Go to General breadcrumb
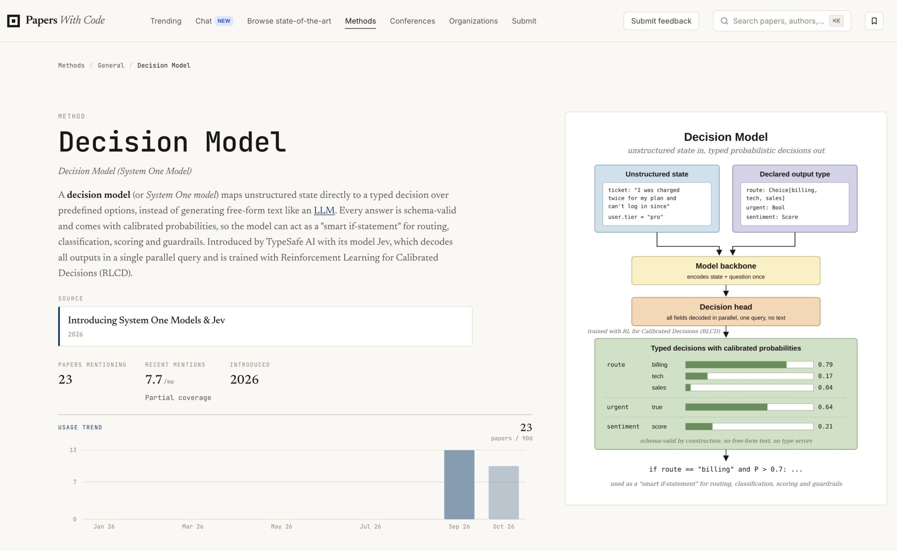This screenshot has height=551, width=897. click(x=111, y=66)
